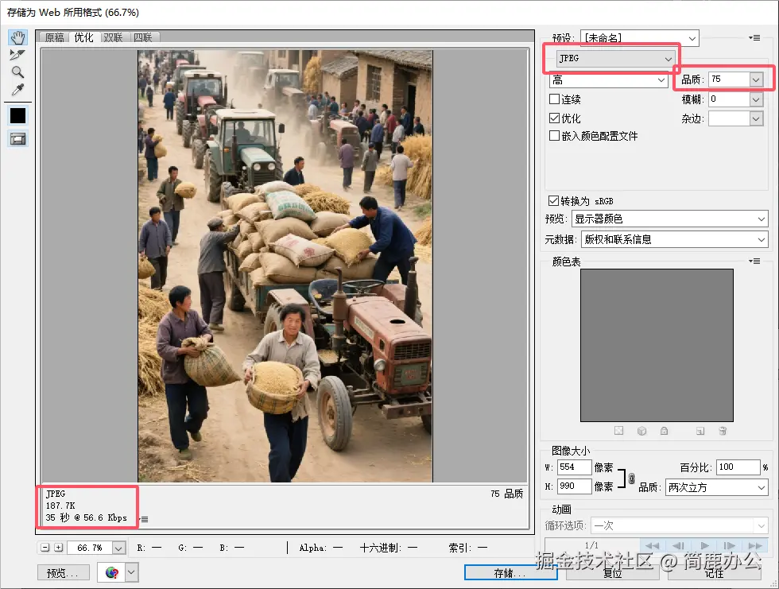
Task: Open the 循环选项 looping dropdown
Action: (x=679, y=525)
